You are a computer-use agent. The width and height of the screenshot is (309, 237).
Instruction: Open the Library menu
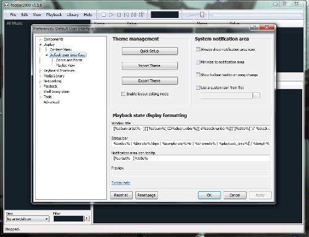point(73,15)
